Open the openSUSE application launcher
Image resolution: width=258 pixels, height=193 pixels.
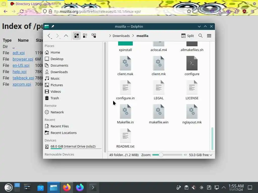8,187
